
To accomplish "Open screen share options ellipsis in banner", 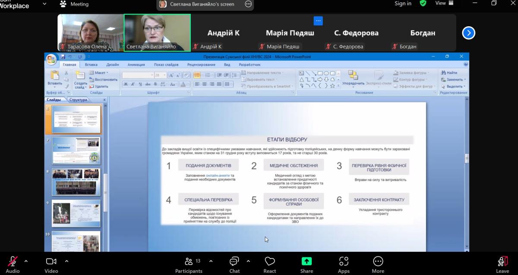I will pos(248,4).
